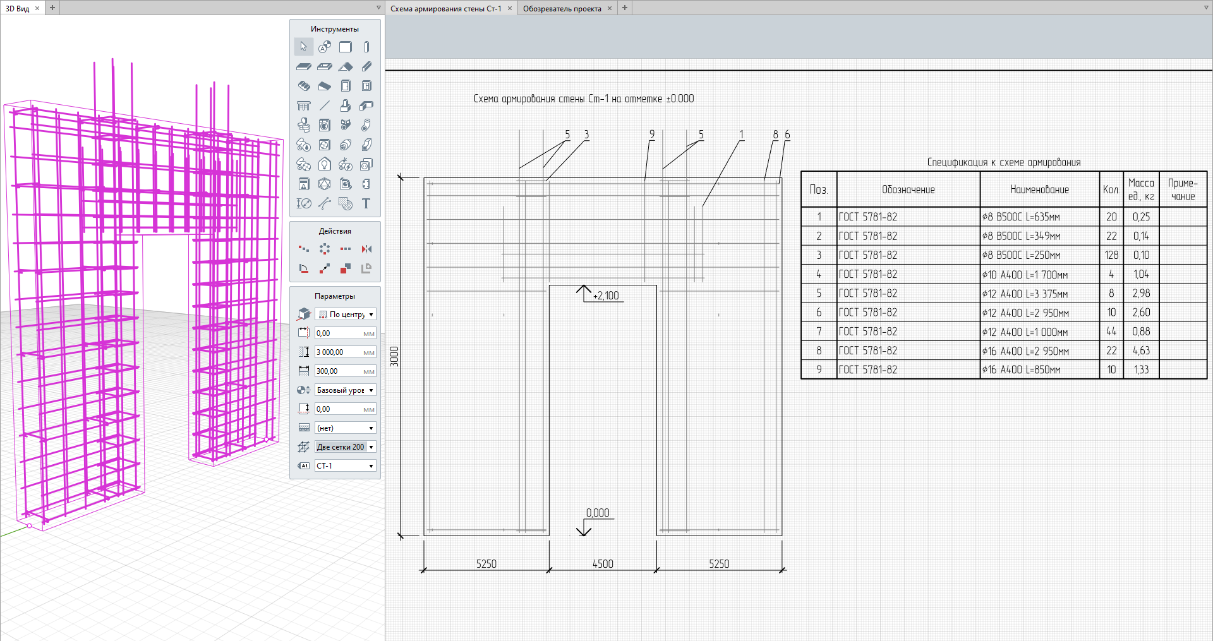
Task: Activate the arrow Select tool
Action: [303, 47]
